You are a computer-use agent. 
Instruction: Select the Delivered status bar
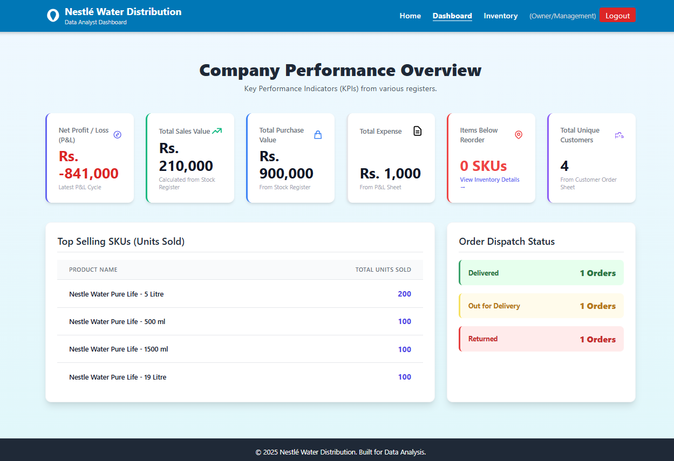tap(541, 272)
